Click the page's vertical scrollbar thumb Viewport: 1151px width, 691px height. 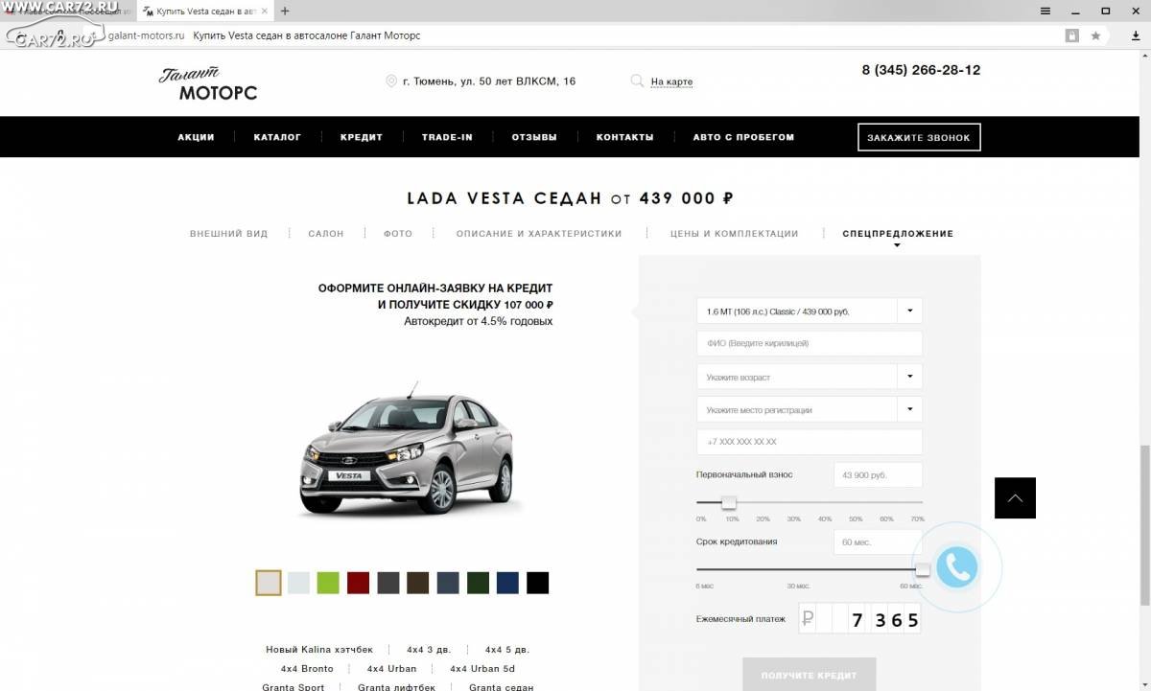pos(1143,525)
